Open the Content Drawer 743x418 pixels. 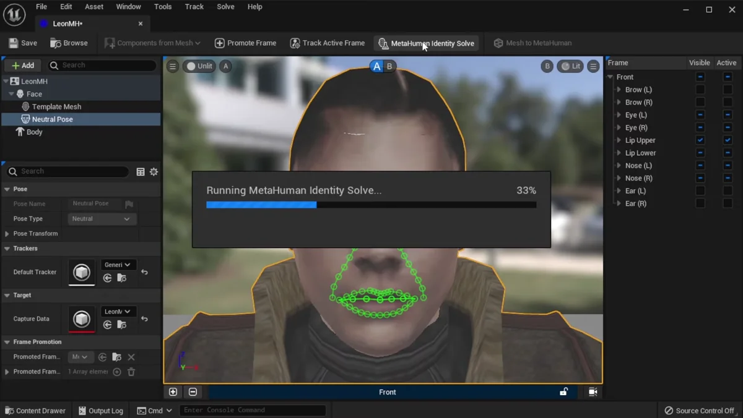point(35,411)
